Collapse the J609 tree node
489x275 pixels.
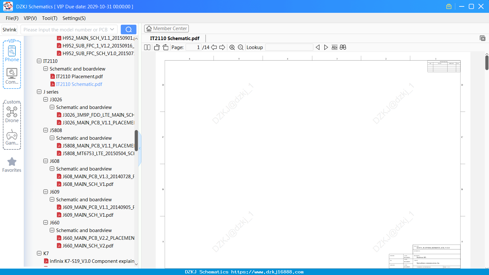click(46, 192)
